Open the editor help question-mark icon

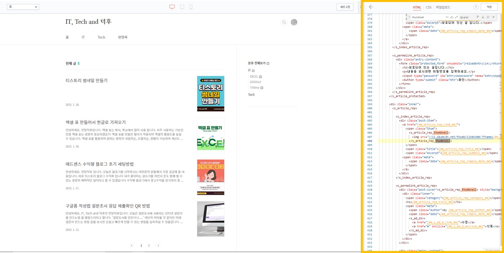(476, 7)
